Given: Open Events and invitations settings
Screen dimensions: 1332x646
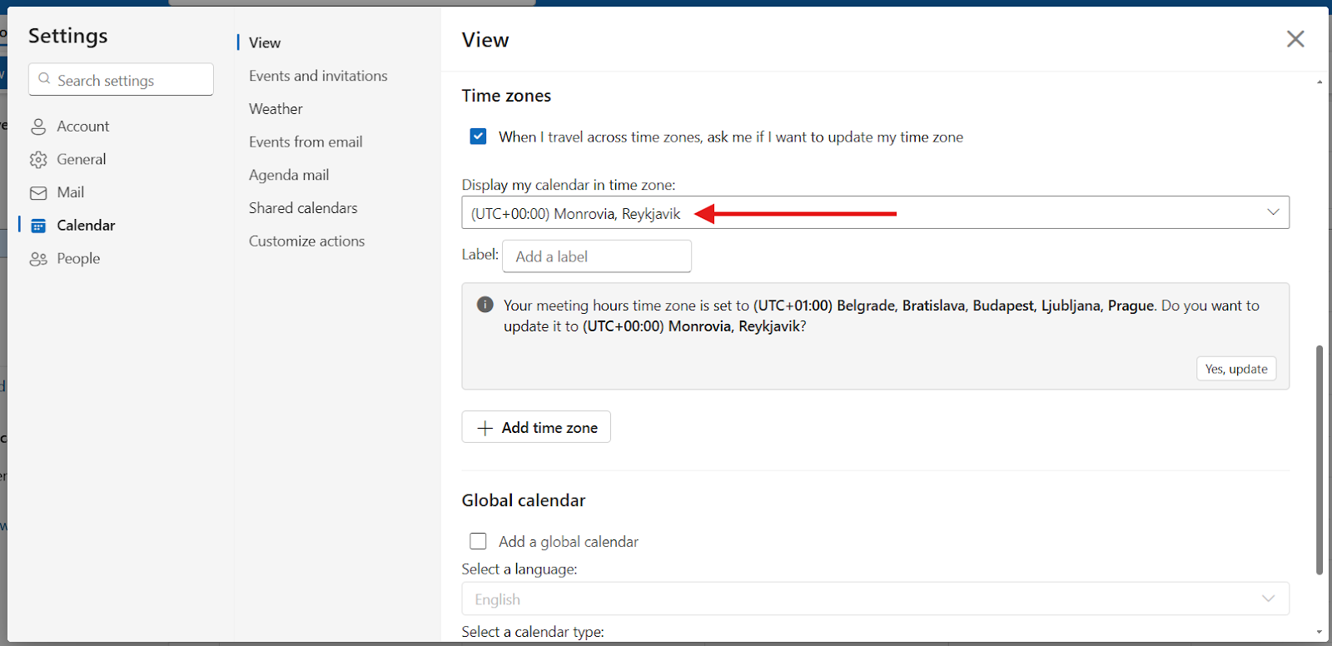Looking at the screenshot, I should [x=318, y=76].
